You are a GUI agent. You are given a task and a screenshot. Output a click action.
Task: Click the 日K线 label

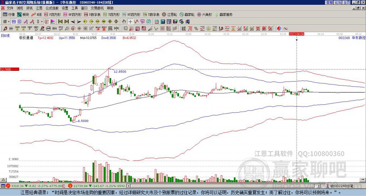tap(5, 36)
